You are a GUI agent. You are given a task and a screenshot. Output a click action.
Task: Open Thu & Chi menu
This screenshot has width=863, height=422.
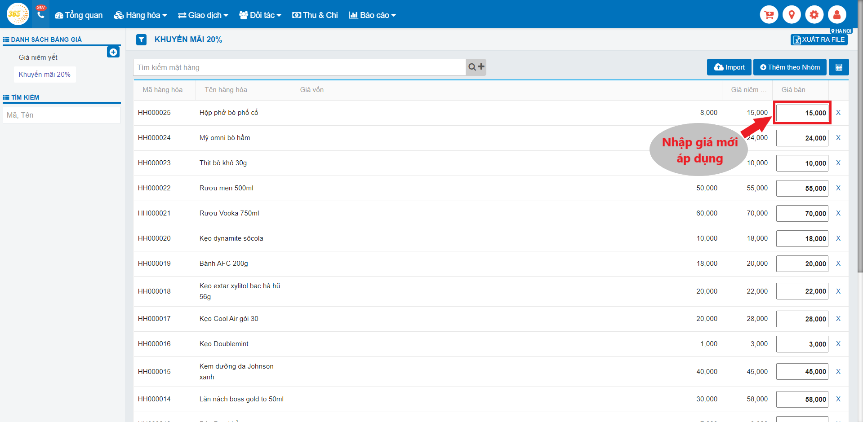315,15
